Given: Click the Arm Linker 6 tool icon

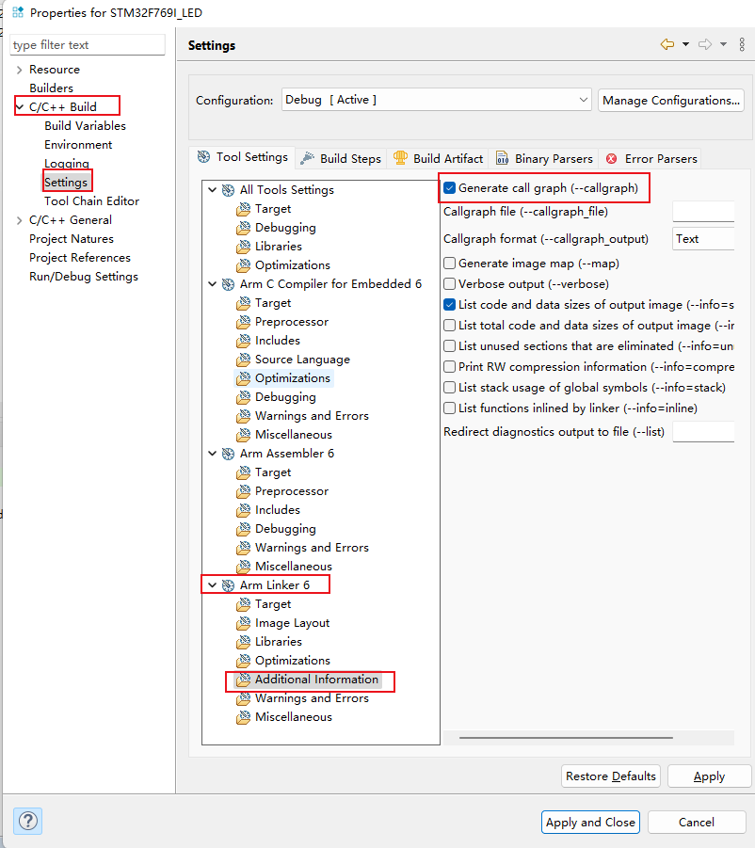Looking at the screenshot, I should click(x=228, y=585).
